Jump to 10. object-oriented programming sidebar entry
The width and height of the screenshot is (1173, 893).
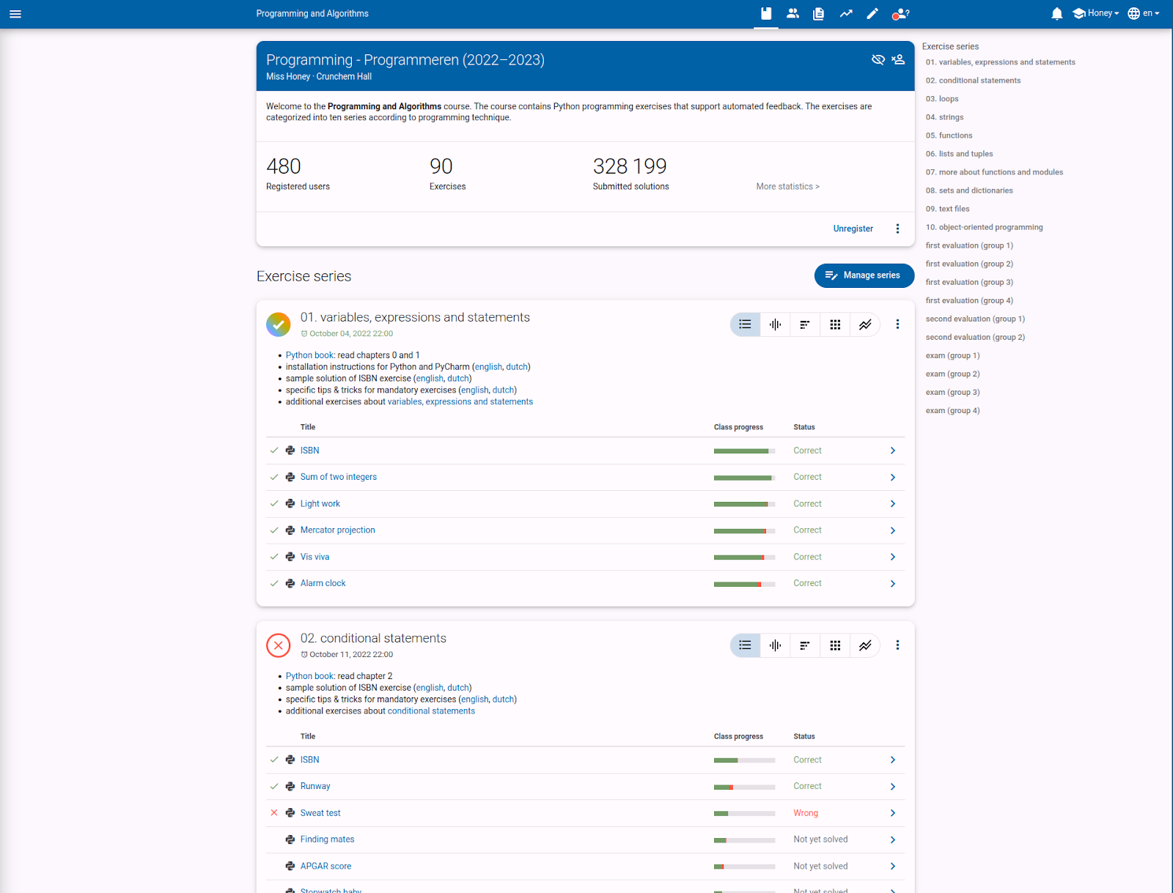pos(984,227)
